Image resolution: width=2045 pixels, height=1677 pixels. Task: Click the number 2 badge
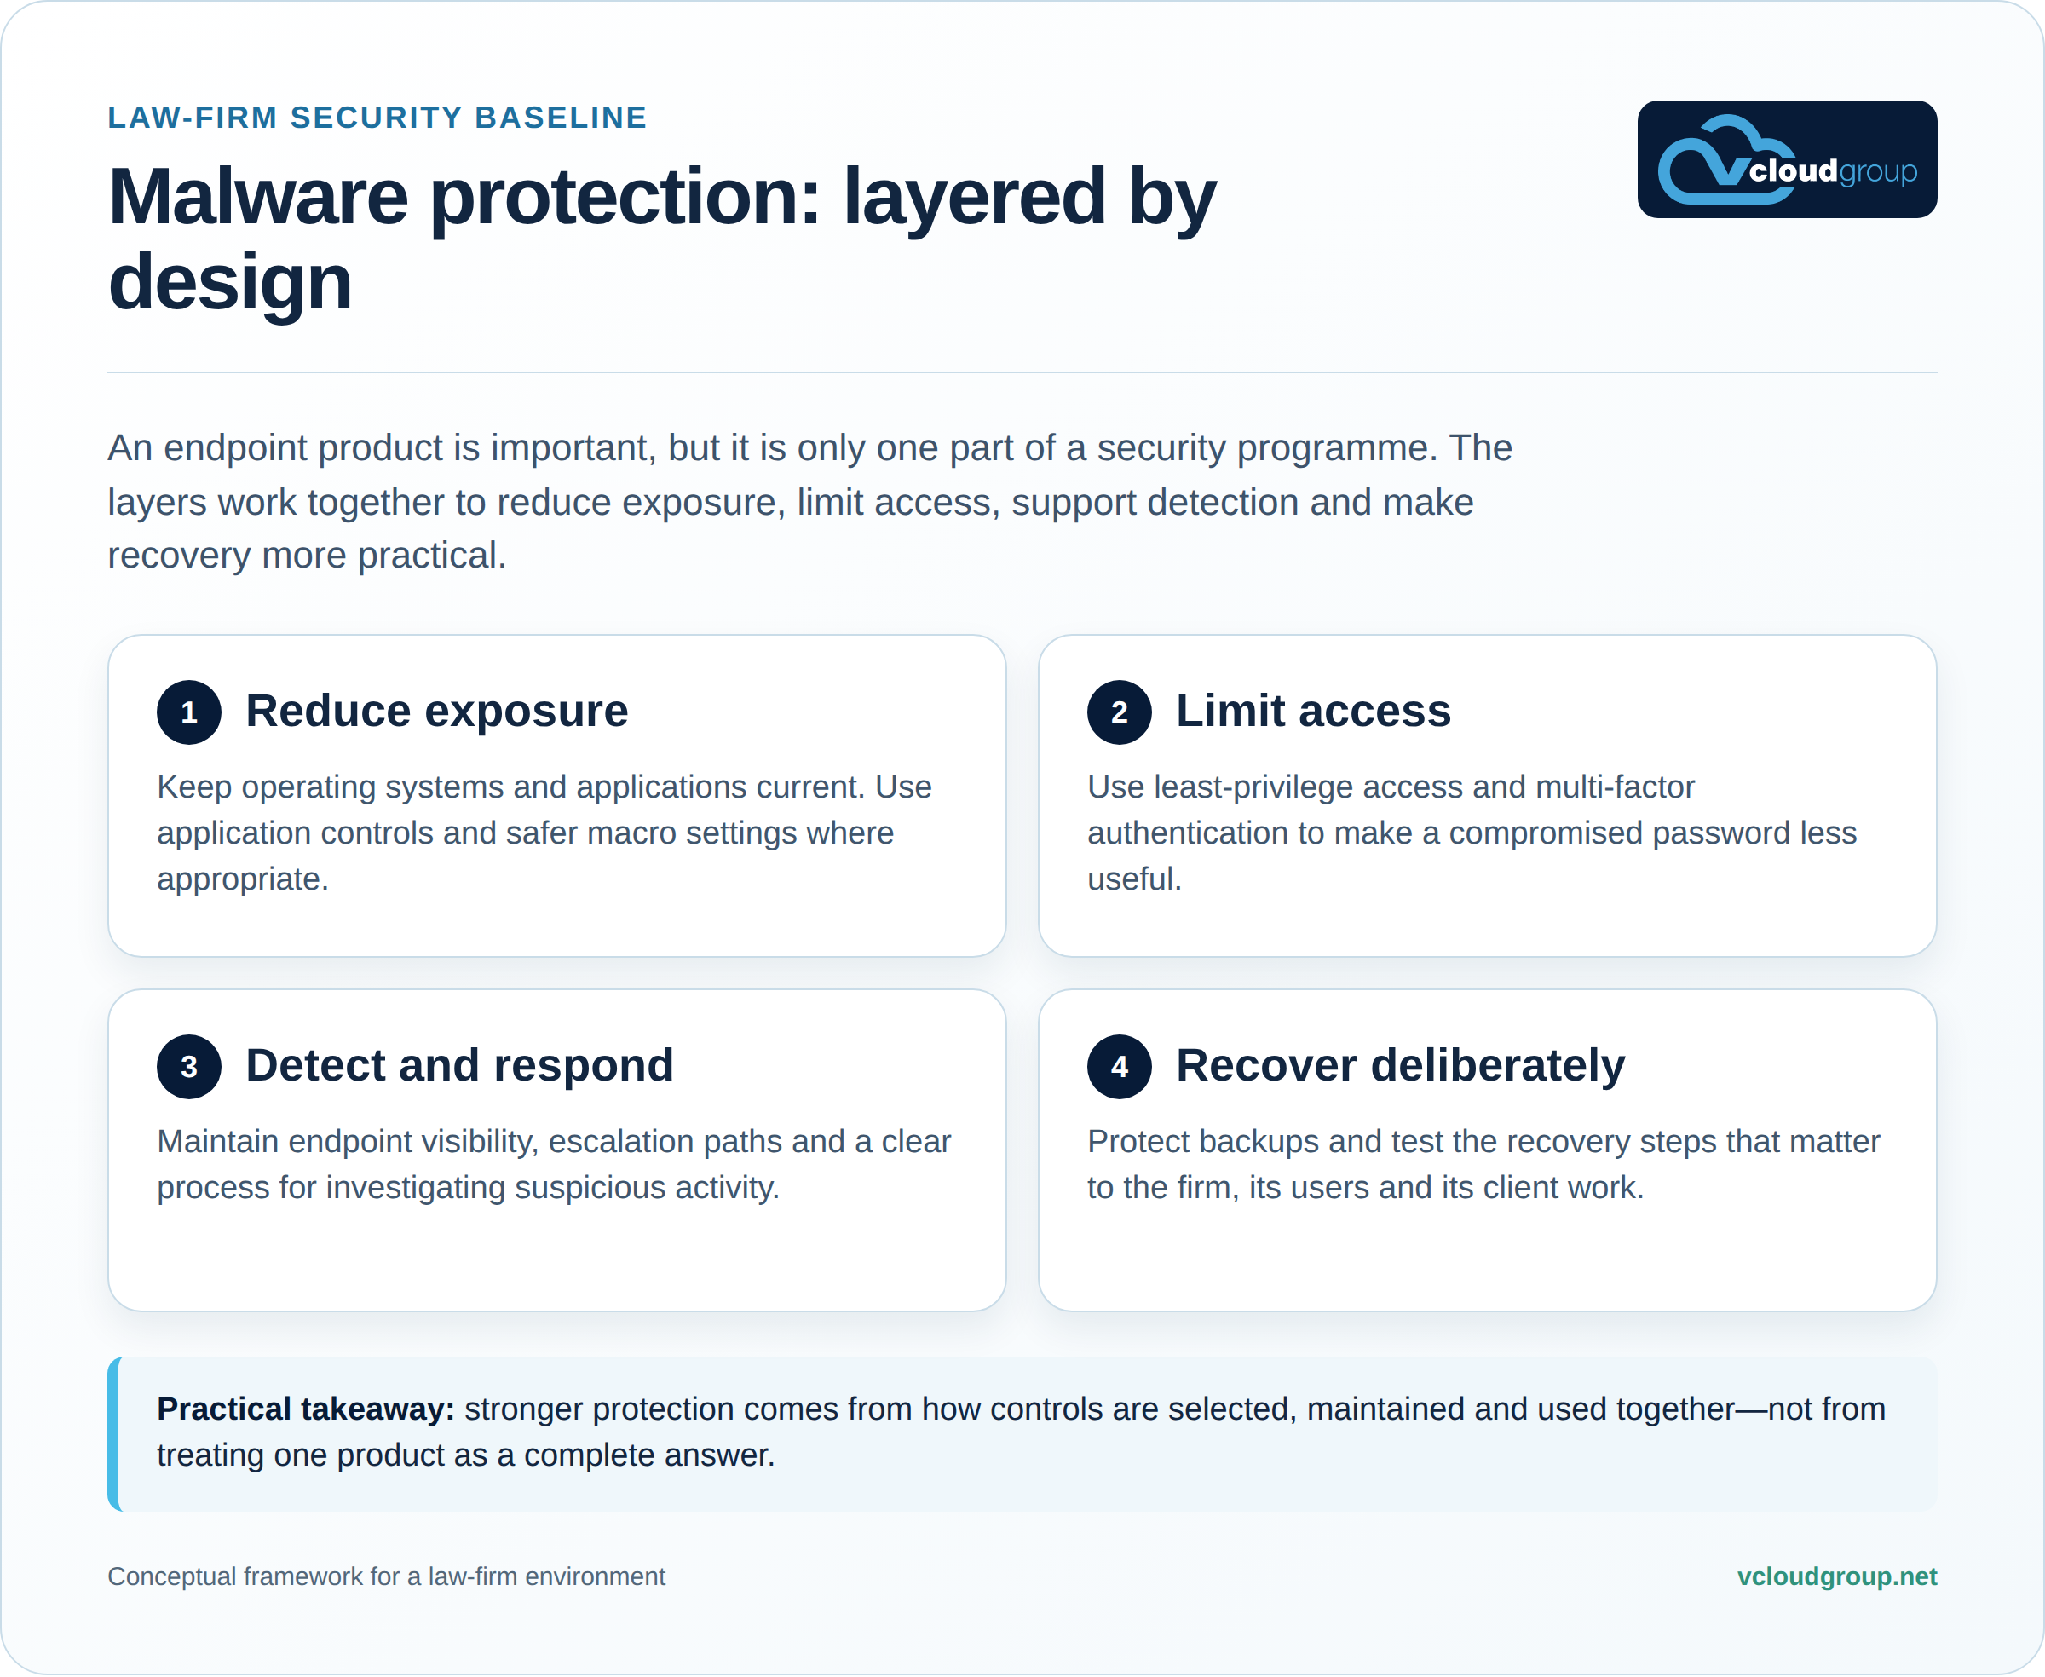pos(1120,712)
